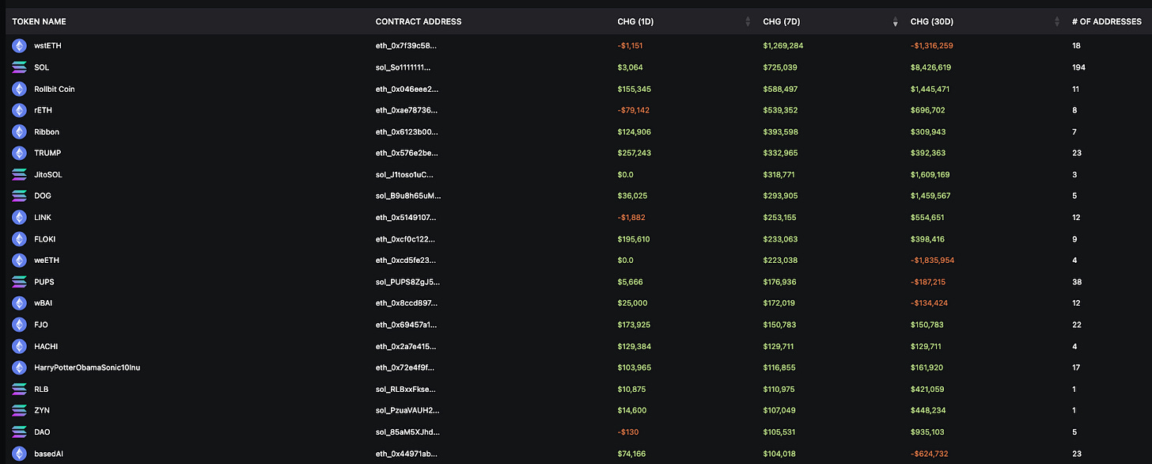Click the Ethereum icon next to weETH
This screenshot has height=464, width=1152.
19,260
